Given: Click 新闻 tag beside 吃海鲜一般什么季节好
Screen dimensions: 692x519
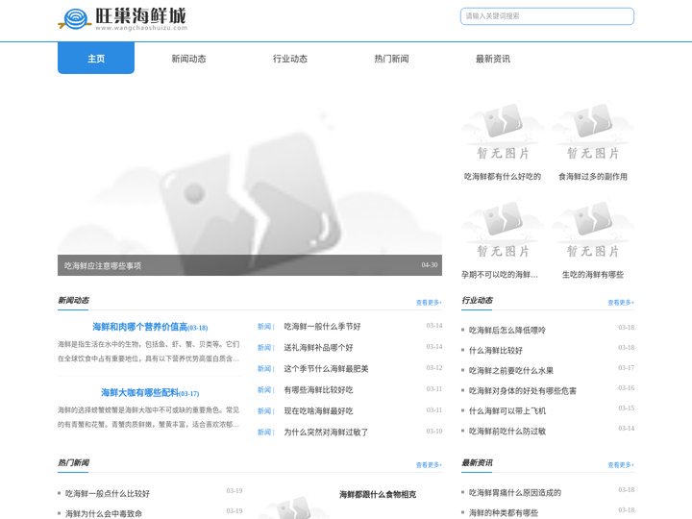Looking at the screenshot, I should tap(264, 327).
